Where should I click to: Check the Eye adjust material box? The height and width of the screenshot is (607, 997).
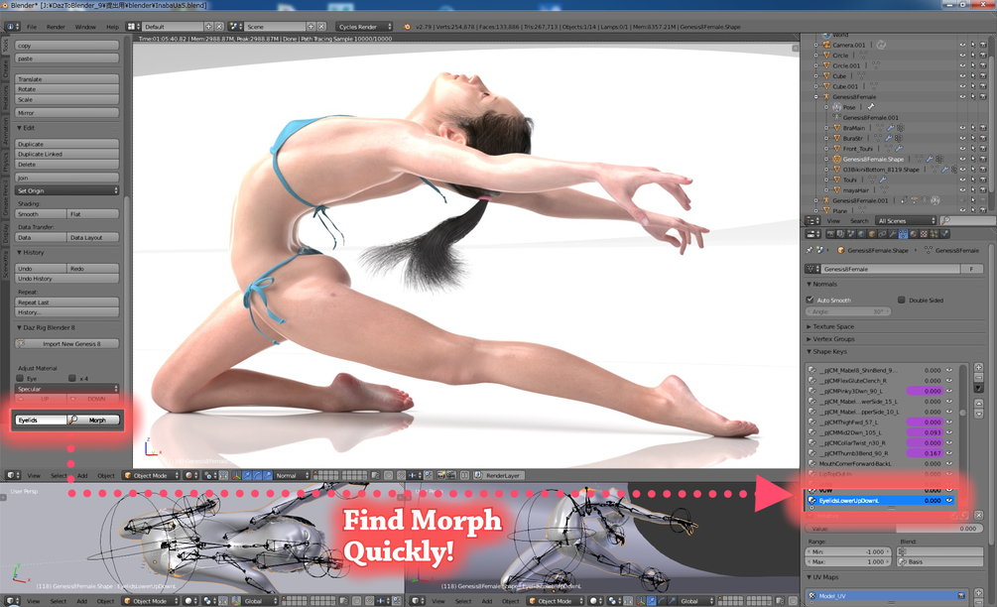coord(21,378)
